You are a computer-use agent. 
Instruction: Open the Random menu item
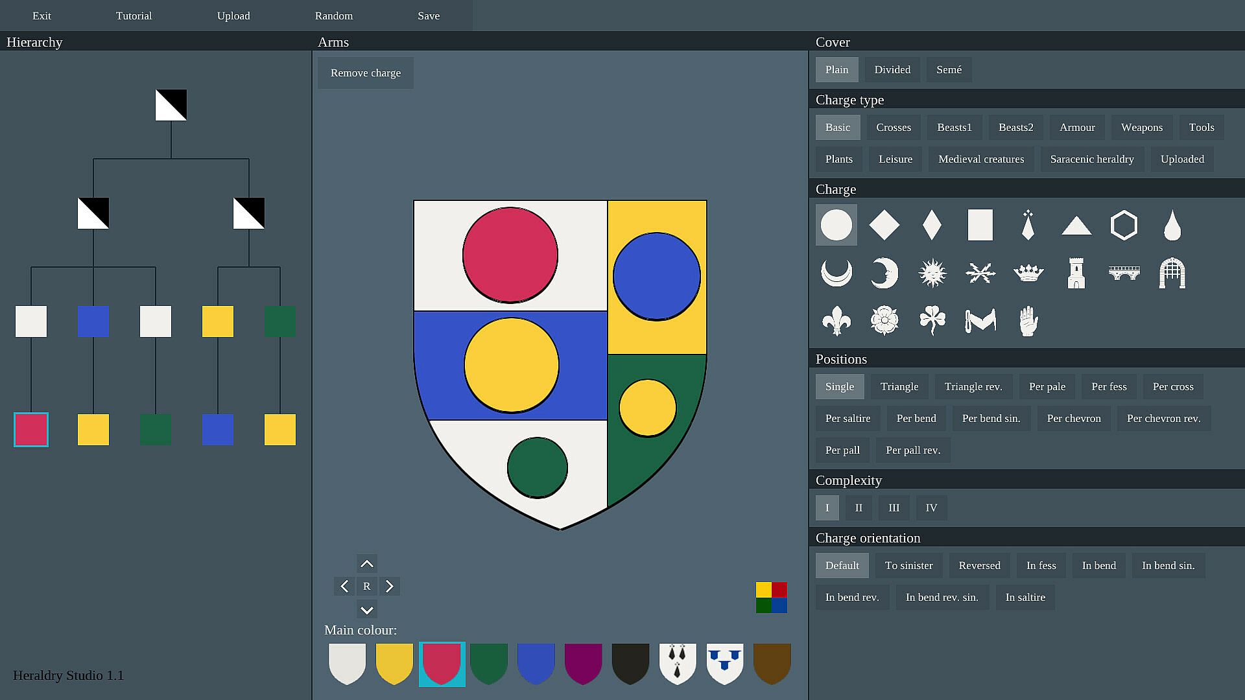click(x=334, y=16)
